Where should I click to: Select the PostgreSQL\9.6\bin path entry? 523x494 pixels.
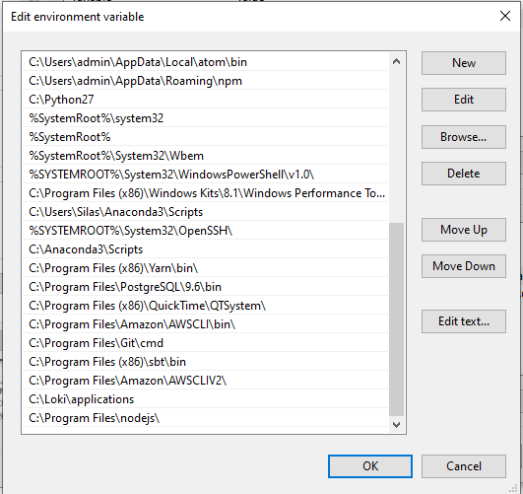point(205,287)
